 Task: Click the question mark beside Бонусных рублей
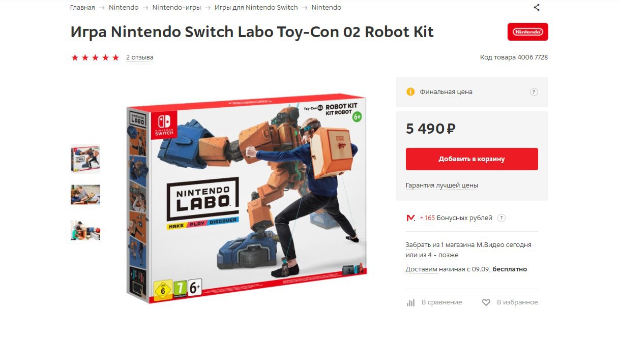click(501, 218)
